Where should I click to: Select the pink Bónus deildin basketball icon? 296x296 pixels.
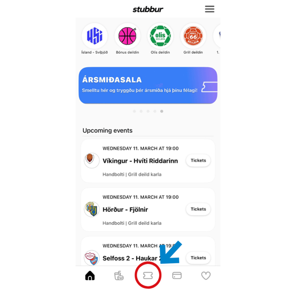pos(128,36)
